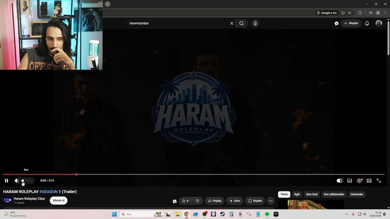Screen dimensions: 390x219
Task: Click the taskbar Ara search box
Action: [x=141, y=214]
